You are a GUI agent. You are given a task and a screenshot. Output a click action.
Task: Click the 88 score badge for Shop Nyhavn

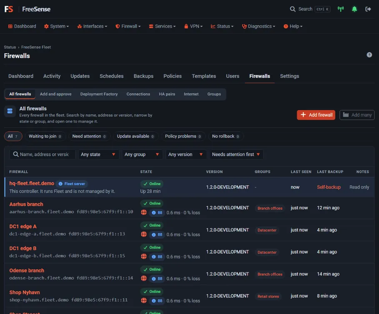click(x=157, y=300)
